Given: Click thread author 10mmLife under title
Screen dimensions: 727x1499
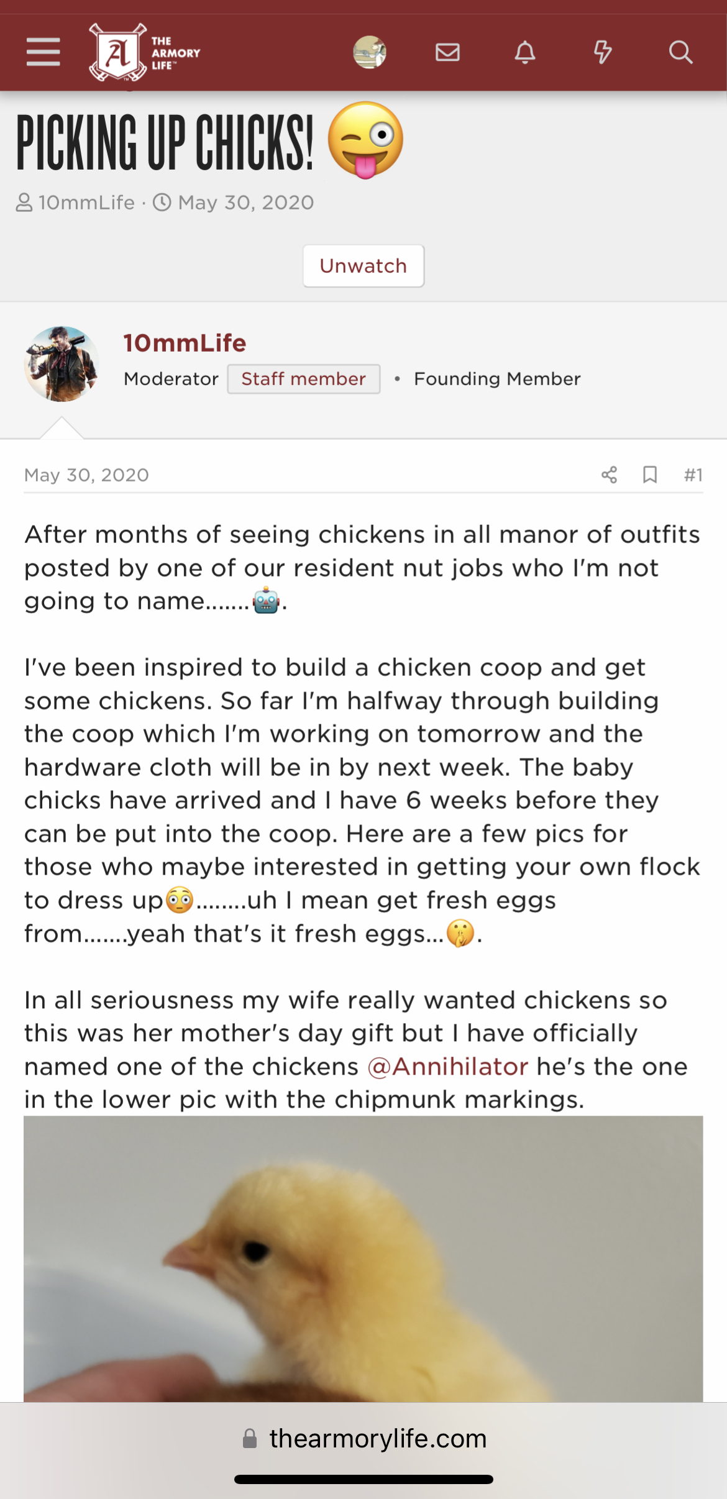Looking at the screenshot, I should click(x=86, y=203).
